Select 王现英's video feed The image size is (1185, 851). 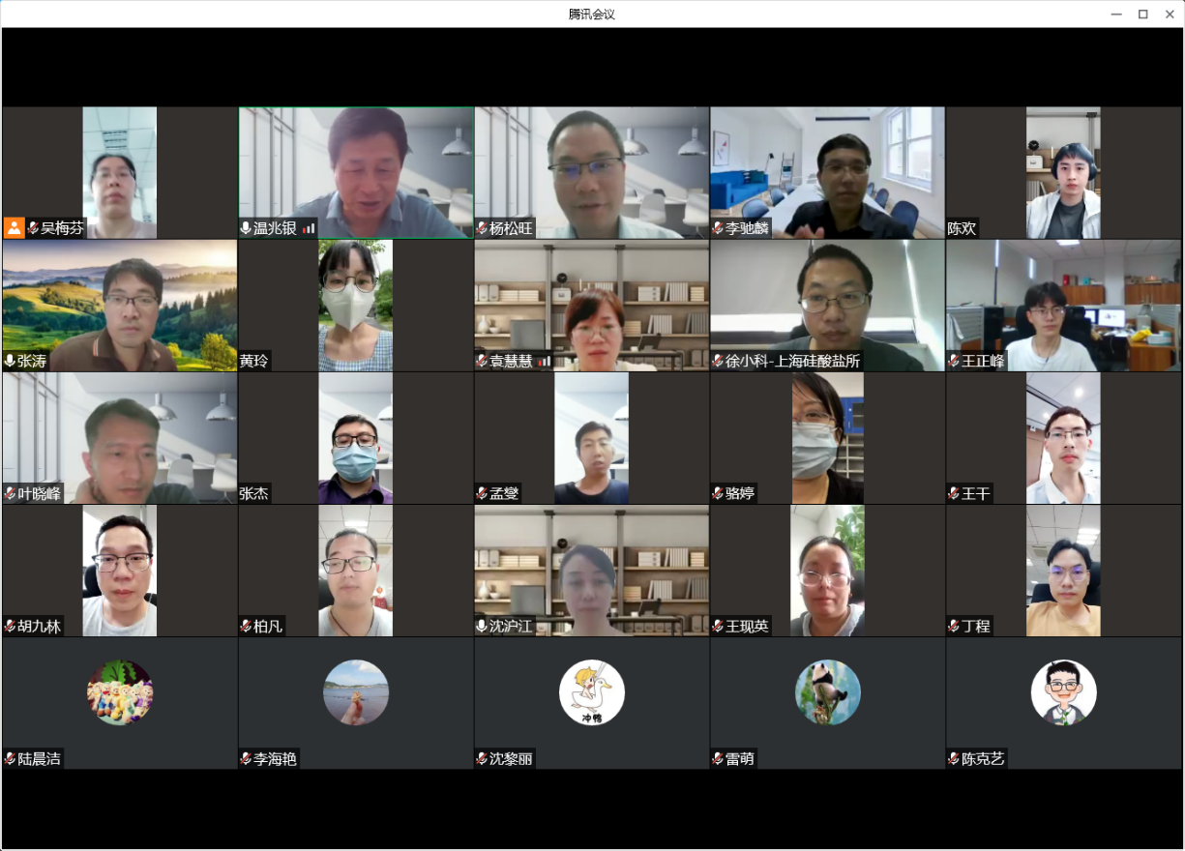click(x=828, y=571)
